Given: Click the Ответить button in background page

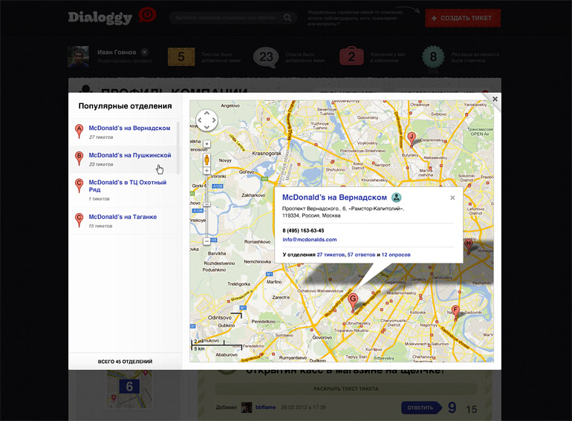Looking at the screenshot, I should (x=420, y=408).
